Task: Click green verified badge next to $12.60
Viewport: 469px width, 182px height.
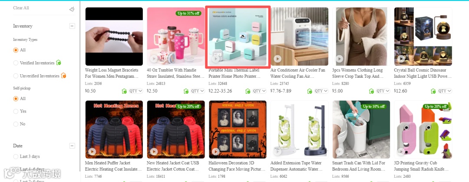Action: coord(433,91)
